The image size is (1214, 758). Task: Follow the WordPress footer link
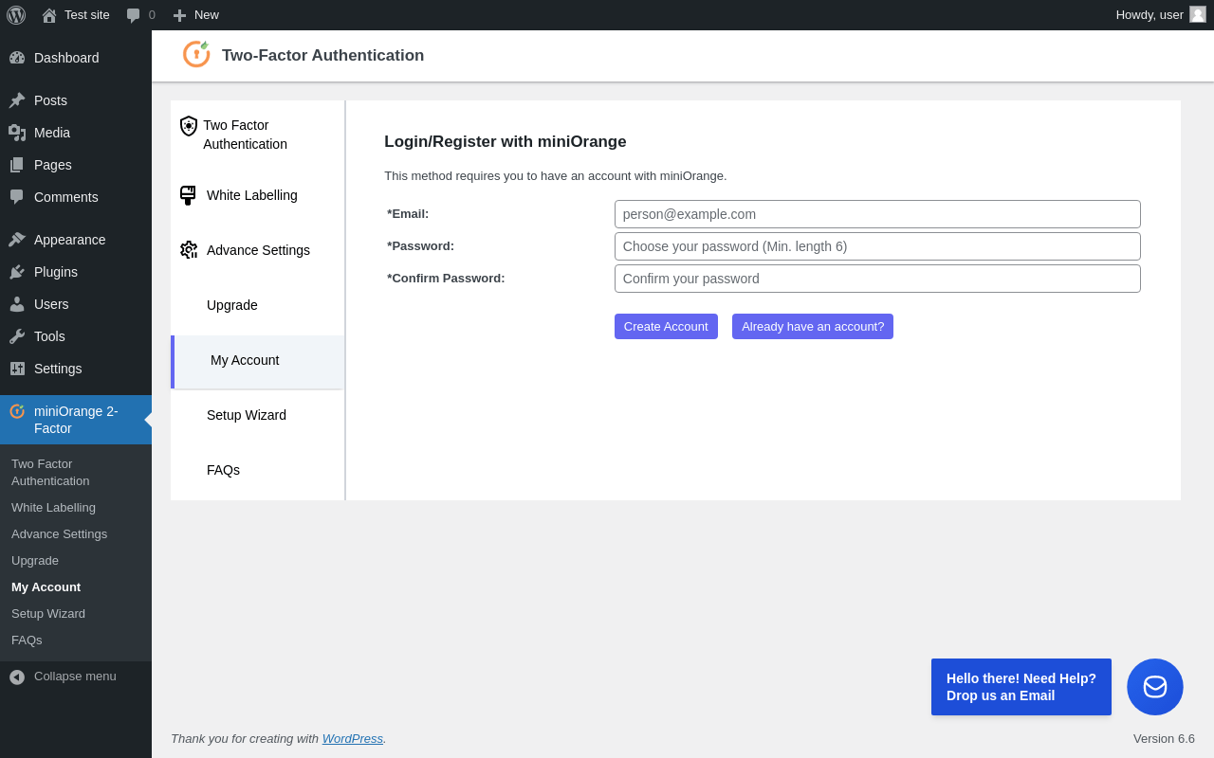tap(352, 739)
